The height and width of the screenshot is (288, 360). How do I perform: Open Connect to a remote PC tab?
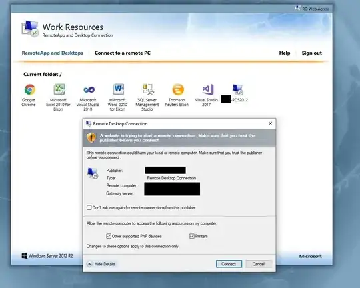pos(123,53)
